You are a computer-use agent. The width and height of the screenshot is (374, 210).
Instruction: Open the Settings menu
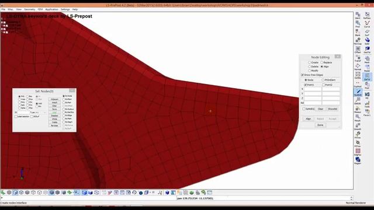[x=65, y=9]
